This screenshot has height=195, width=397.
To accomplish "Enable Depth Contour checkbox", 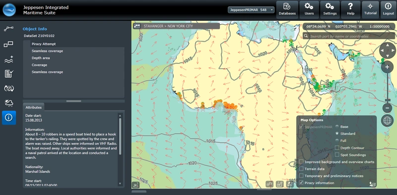I will 337,148.
